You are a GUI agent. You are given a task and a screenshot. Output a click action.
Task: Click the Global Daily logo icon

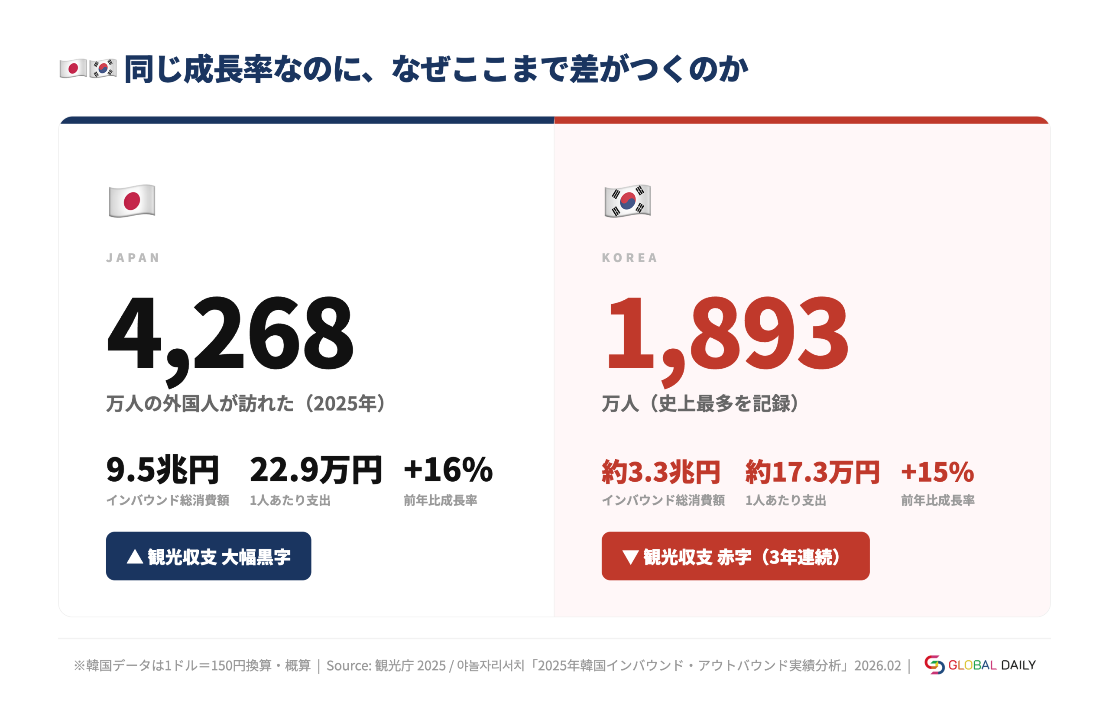click(x=934, y=665)
